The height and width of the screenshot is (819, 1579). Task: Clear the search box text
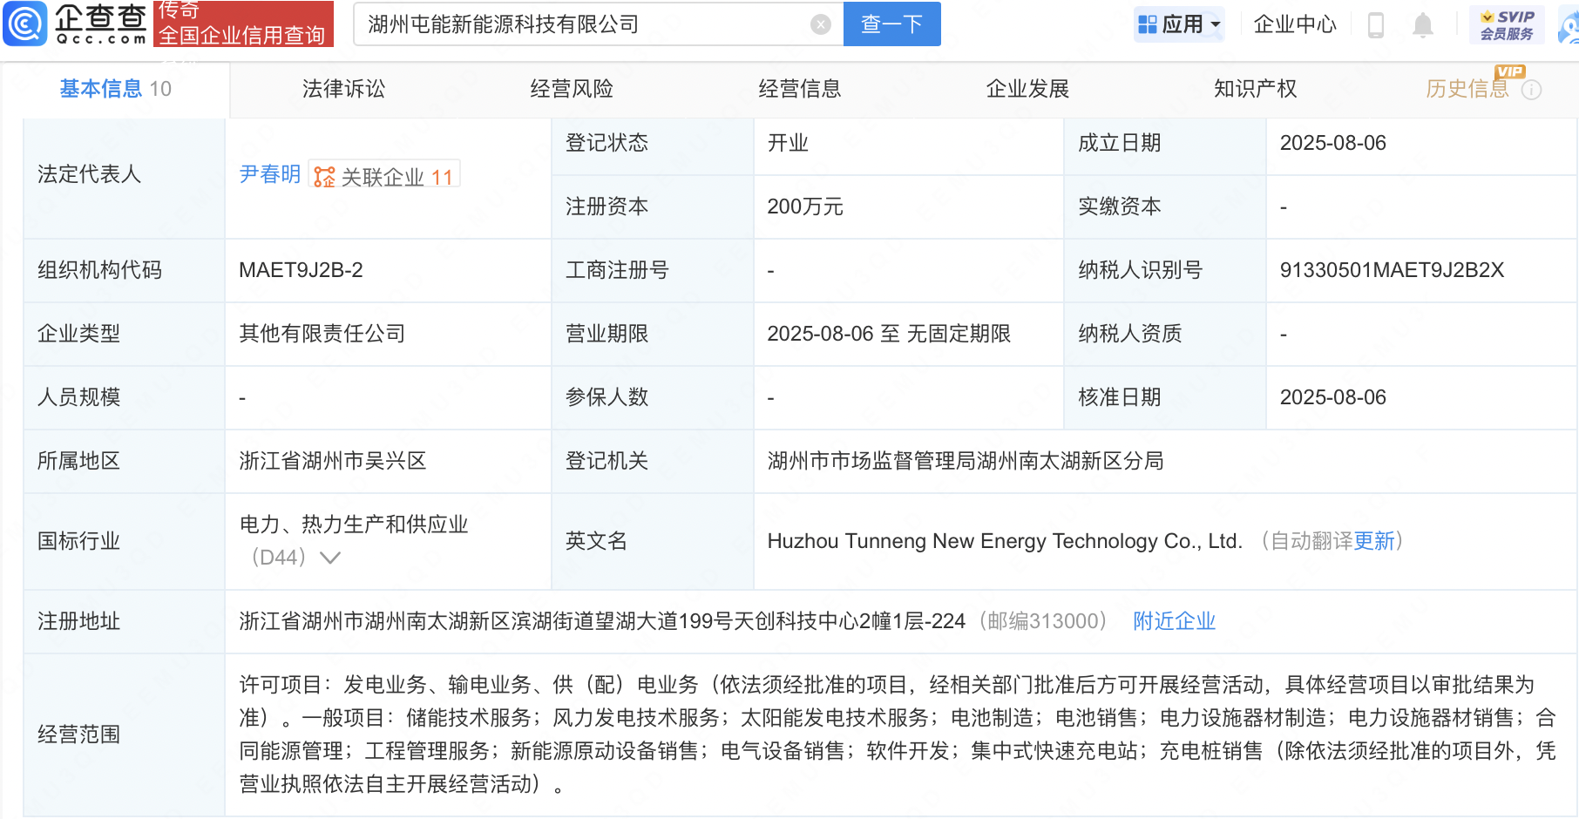pyautogui.click(x=820, y=24)
